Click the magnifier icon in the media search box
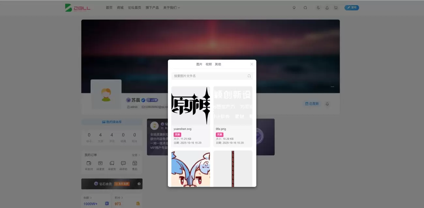 [x=249, y=76]
